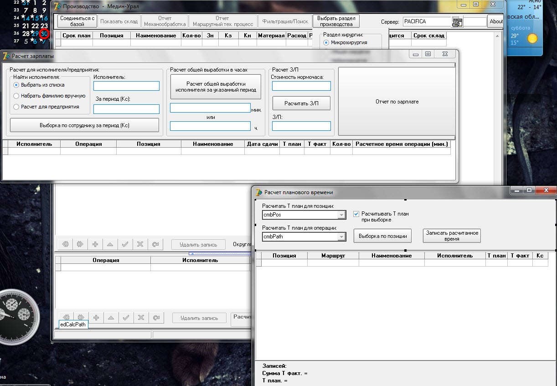Insert record using lower navigator plus icon
The height and width of the screenshot is (386, 557).
point(96,318)
